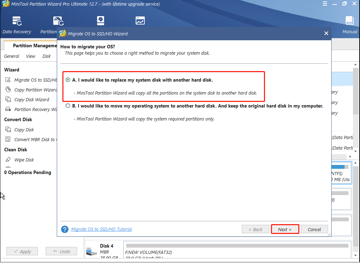Click the Back button in wizard
Screen dimensions: 360x263
point(255,229)
